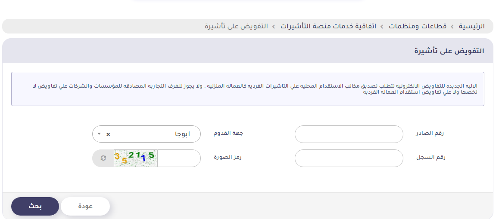Select the current breadcrumb التفويض على تأشيرة
Viewport: 499px width, 219px height.
coord(236,26)
